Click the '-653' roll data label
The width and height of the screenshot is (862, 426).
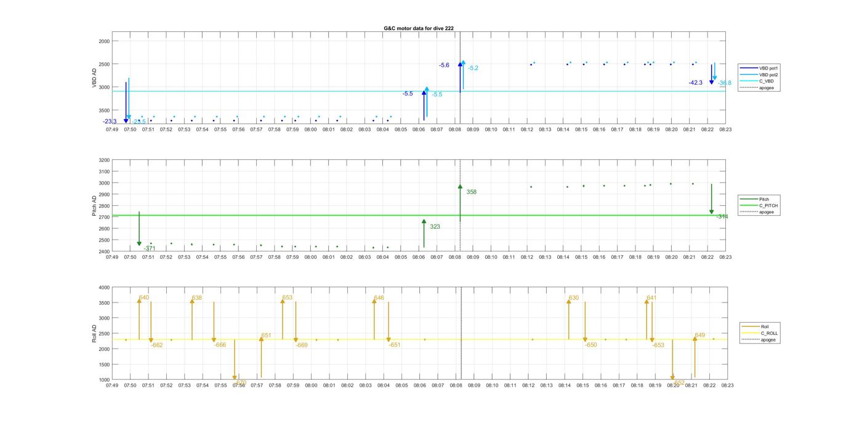pos(658,345)
